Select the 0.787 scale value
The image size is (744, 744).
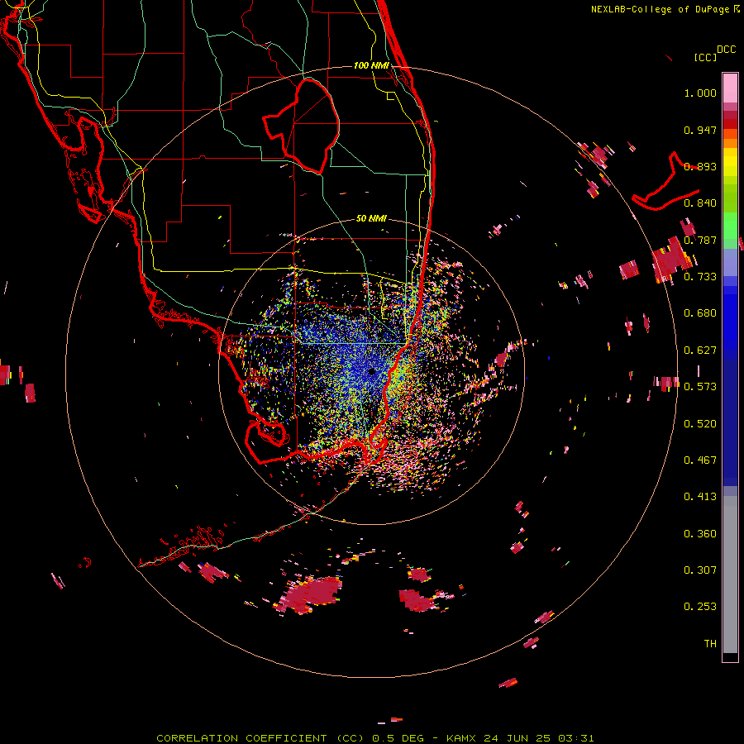coord(700,240)
